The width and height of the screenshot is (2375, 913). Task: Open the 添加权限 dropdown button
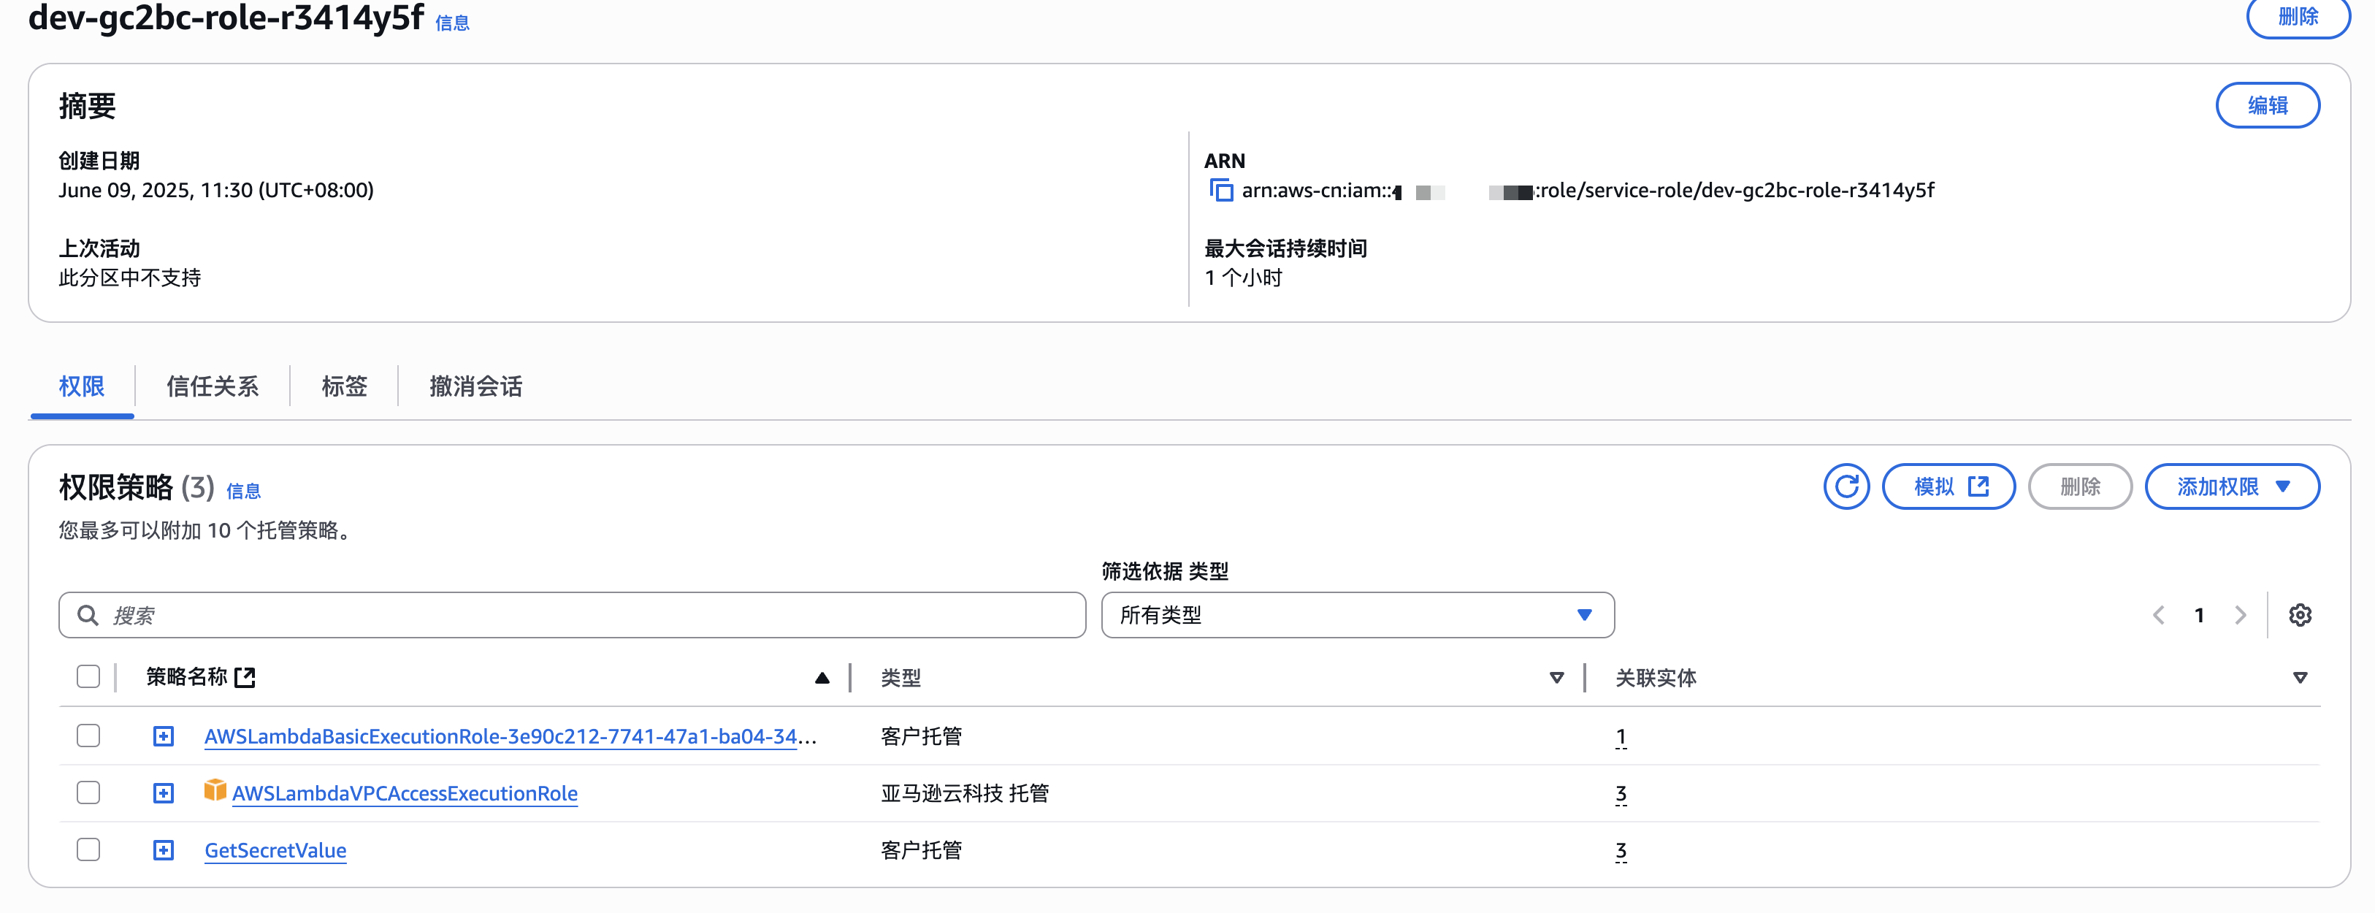(x=2232, y=486)
